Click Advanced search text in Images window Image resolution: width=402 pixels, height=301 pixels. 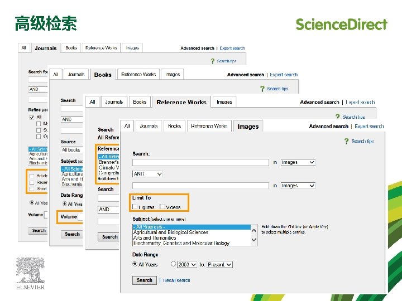(329, 126)
